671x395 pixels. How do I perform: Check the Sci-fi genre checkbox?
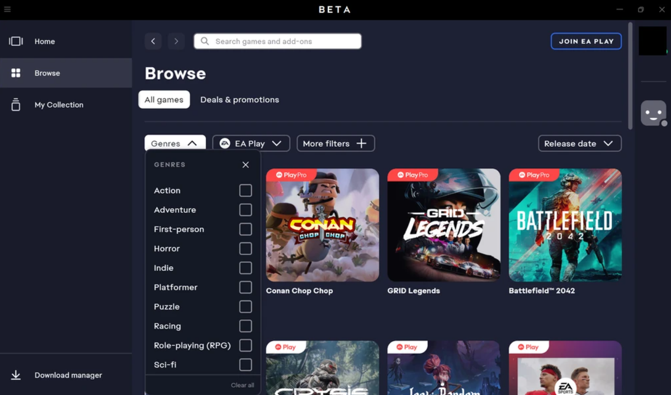click(x=245, y=365)
